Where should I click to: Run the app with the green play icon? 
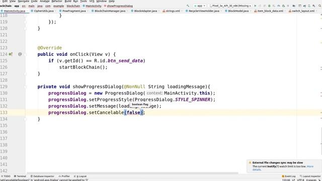click(255, 6)
